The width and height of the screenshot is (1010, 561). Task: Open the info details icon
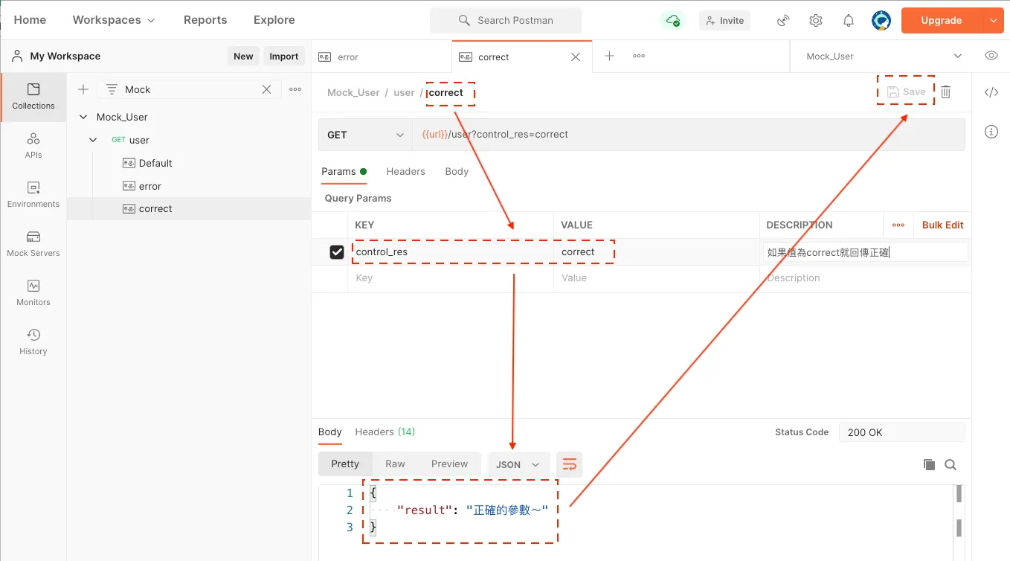coord(991,132)
